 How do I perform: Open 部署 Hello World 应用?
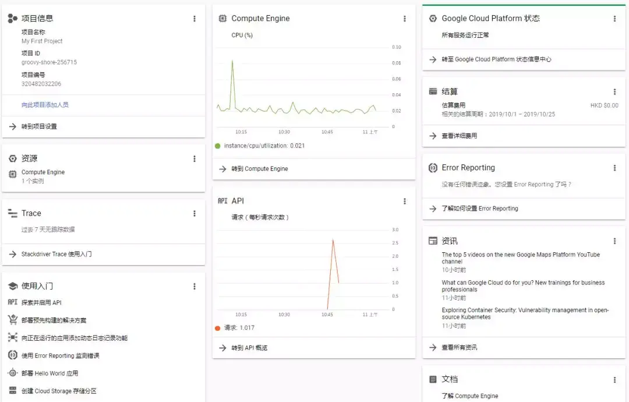tap(50, 373)
